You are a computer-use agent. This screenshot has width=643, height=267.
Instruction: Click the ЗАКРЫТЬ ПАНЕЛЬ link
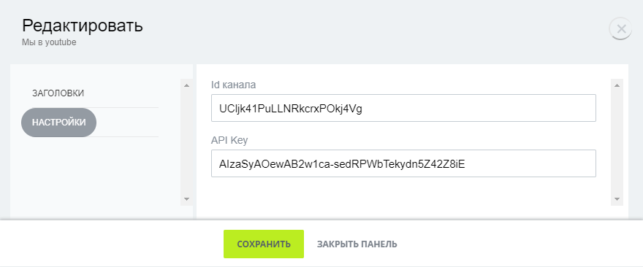click(x=357, y=244)
